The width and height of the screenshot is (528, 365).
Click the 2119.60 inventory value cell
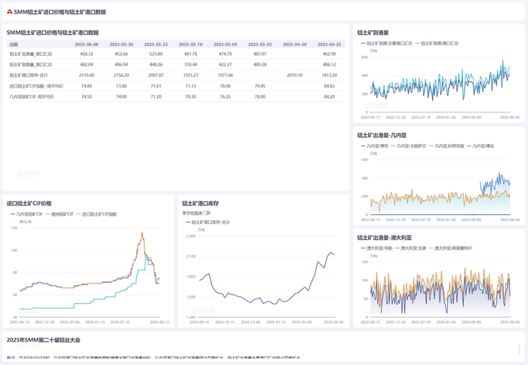pos(86,75)
